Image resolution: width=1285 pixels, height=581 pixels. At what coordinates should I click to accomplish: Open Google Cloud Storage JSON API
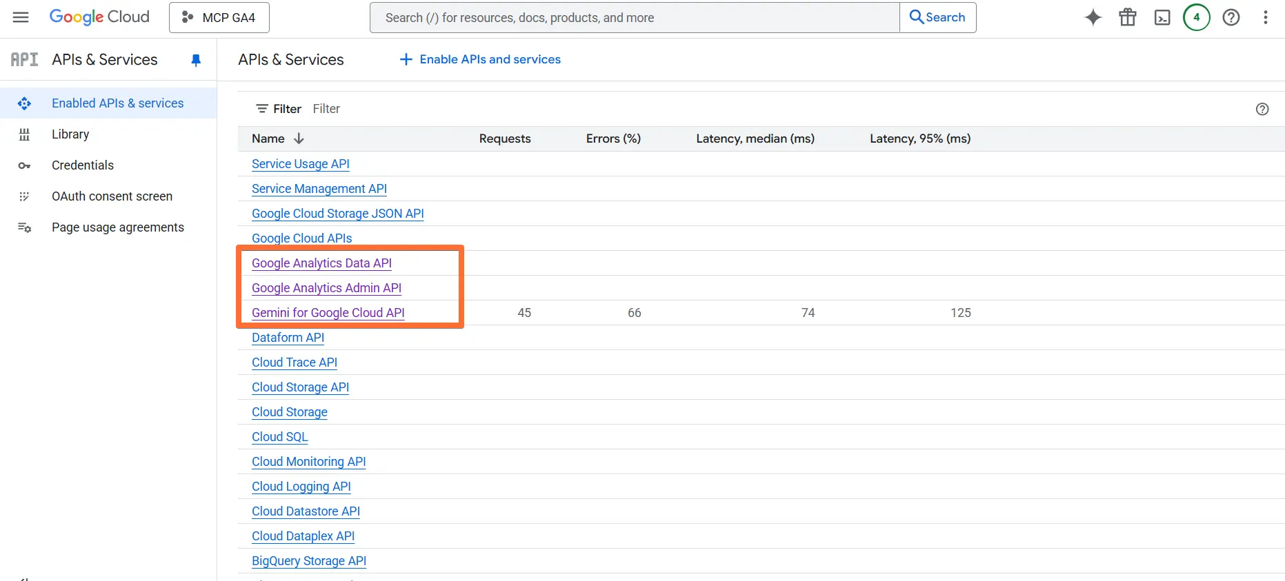(x=338, y=214)
